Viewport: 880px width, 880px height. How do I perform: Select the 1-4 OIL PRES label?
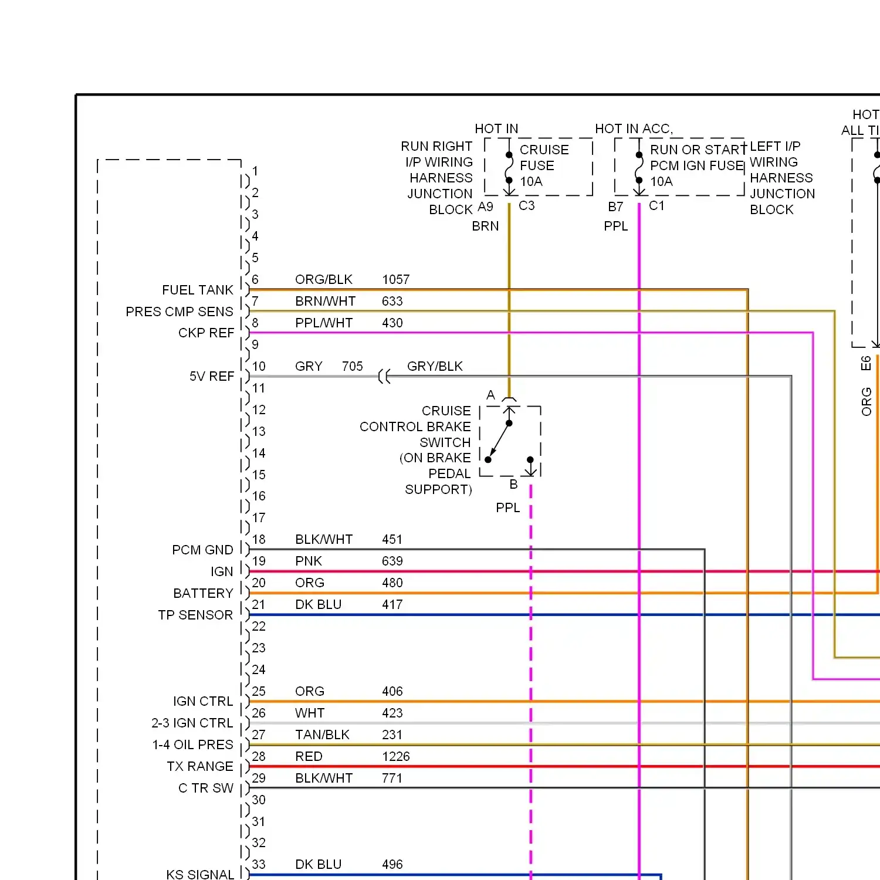tap(193, 744)
